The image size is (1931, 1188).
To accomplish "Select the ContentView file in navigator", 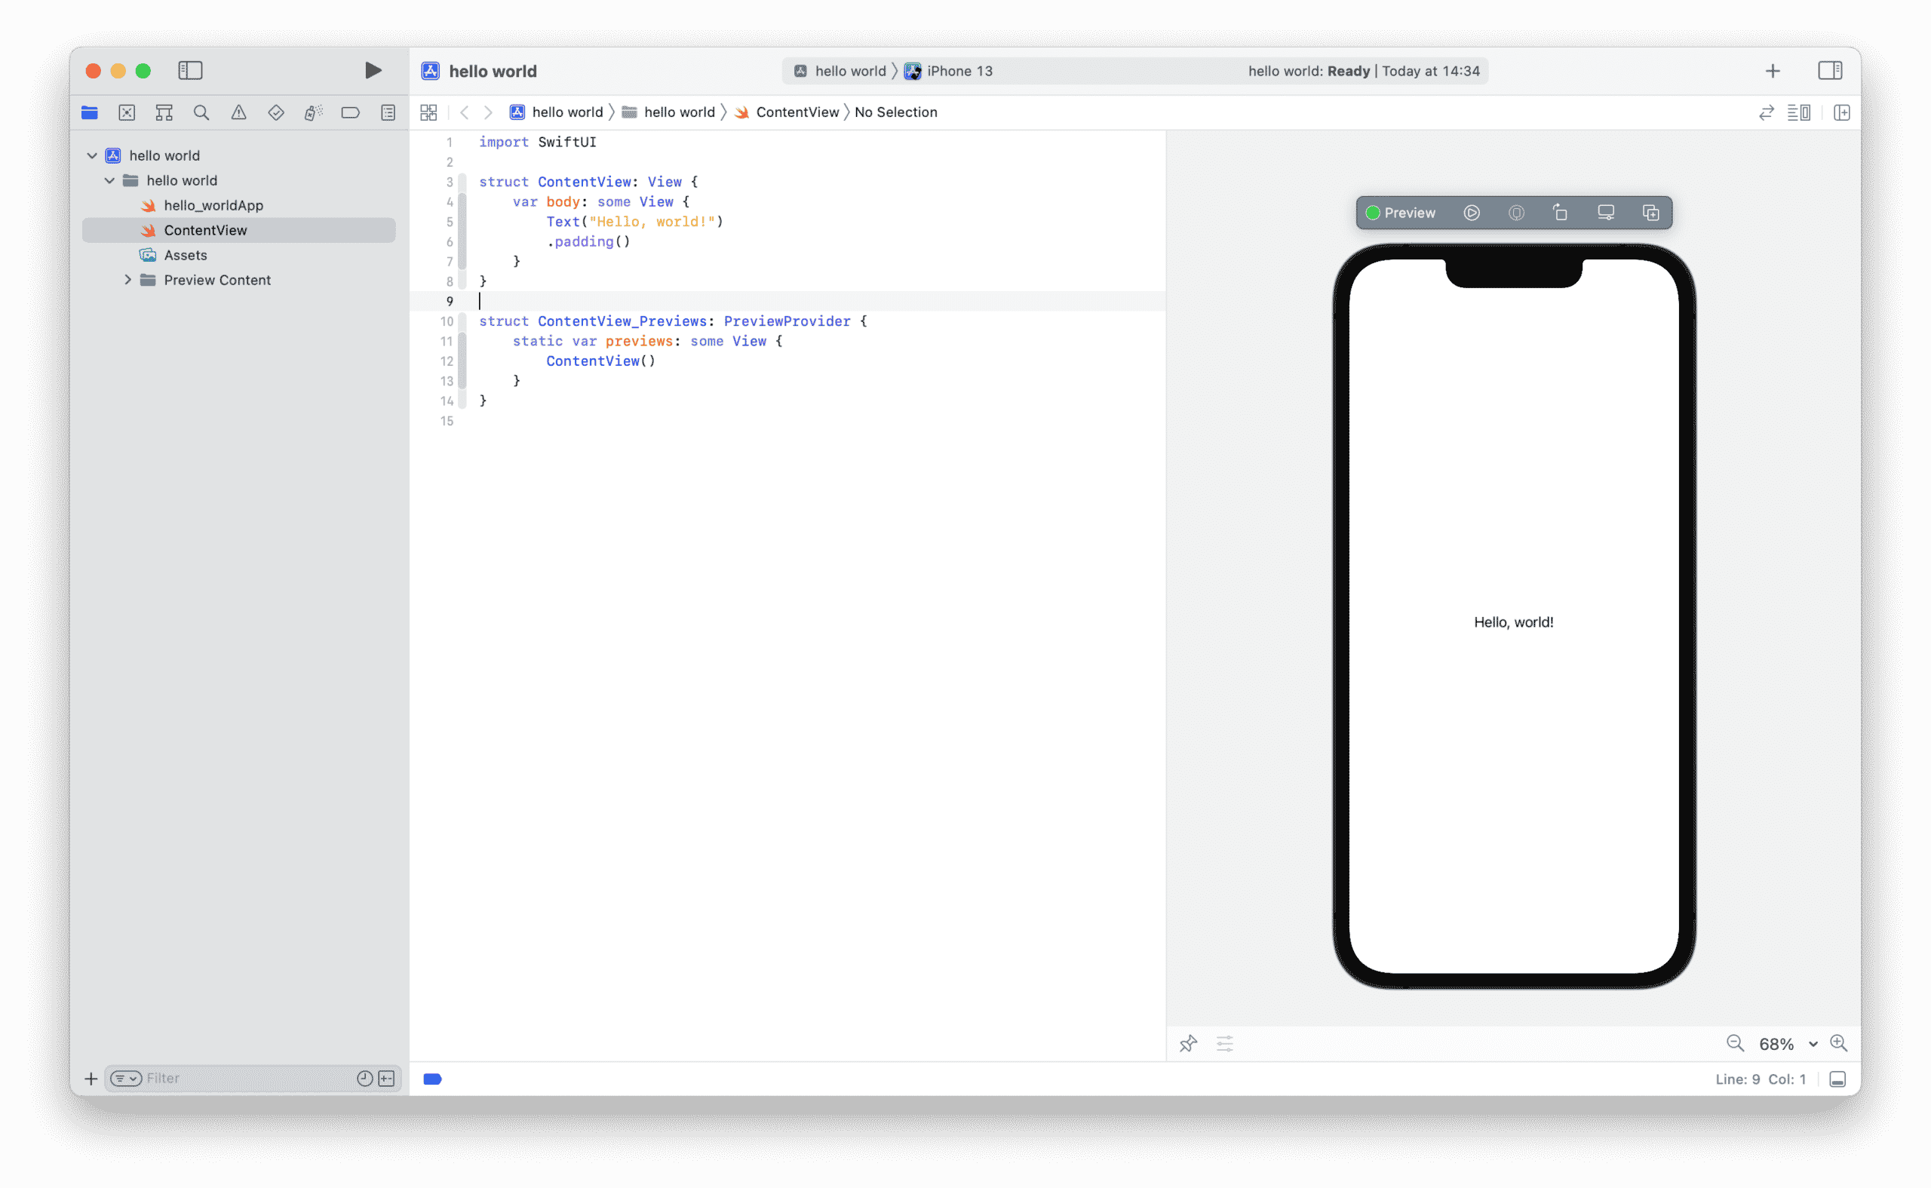I will pos(239,230).
